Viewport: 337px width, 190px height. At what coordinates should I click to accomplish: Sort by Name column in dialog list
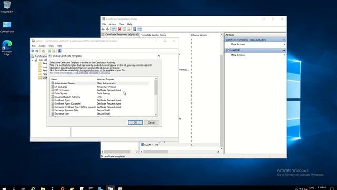73,79
